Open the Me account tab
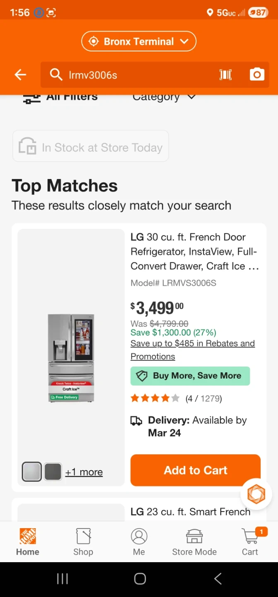Image resolution: width=278 pixels, height=597 pixels. tap(139, 541)
